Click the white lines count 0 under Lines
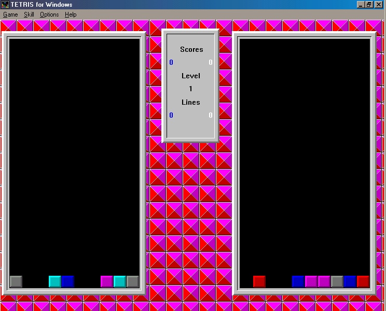The width and height of the screenshot is (386, 311). click(x=211, y=115)
